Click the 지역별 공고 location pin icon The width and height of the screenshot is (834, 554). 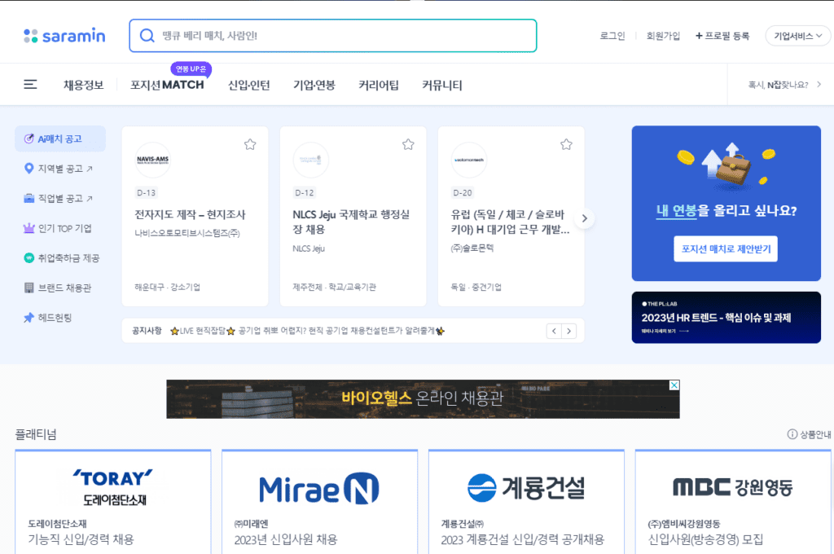[29, 169]
